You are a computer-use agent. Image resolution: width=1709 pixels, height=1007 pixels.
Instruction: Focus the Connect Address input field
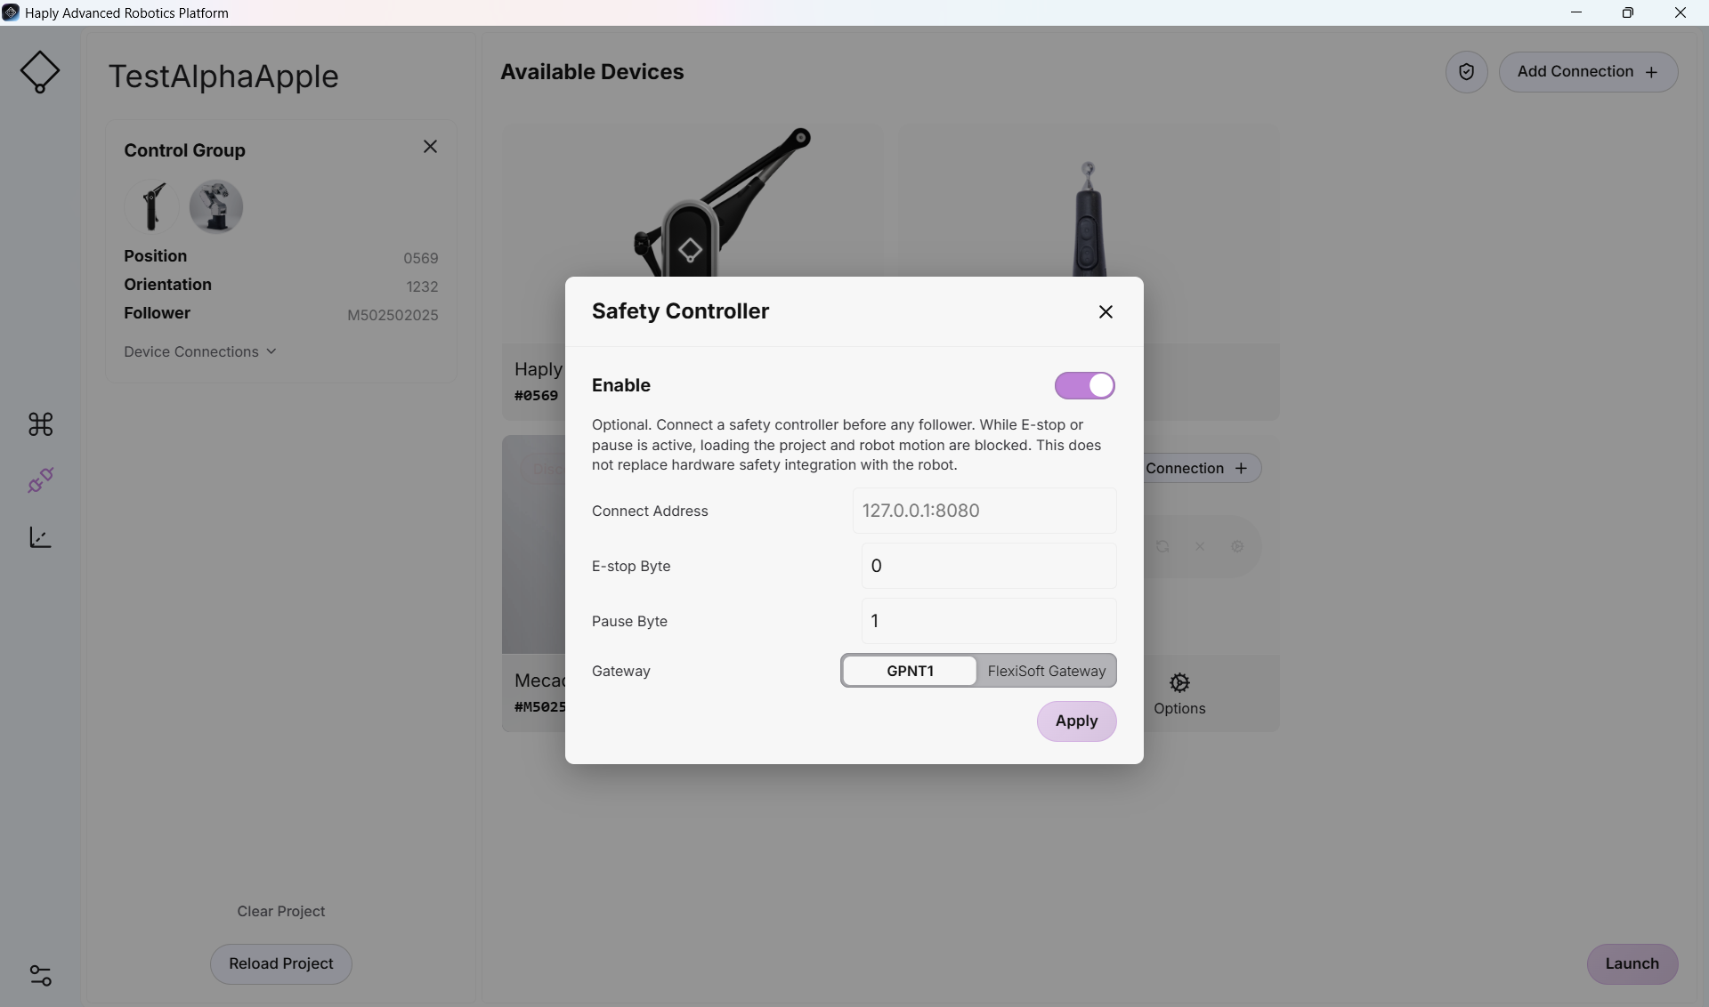984,511
